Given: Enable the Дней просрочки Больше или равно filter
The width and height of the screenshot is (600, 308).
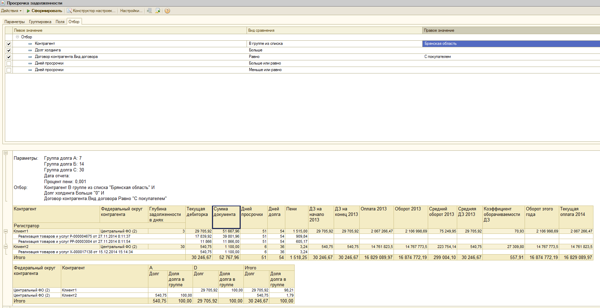Looking at the screenshot, I should tap(9, 63).
